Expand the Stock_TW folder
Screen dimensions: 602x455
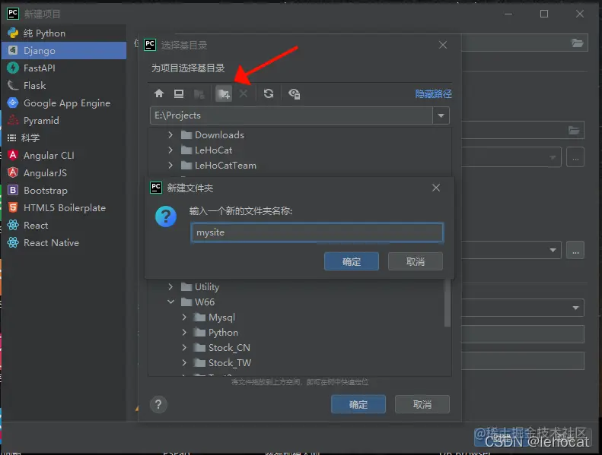click(184, 362)
